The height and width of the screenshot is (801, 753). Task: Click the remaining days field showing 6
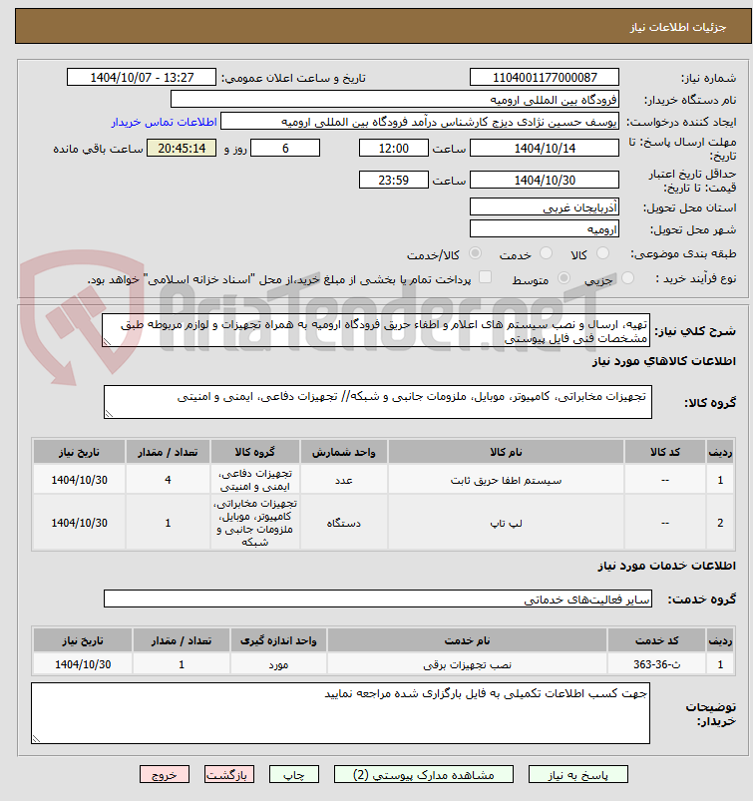click(285, 149)
